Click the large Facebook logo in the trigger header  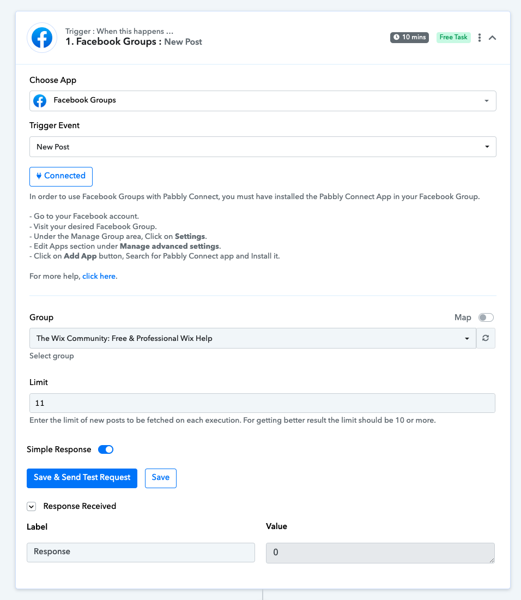pos(42,38)
